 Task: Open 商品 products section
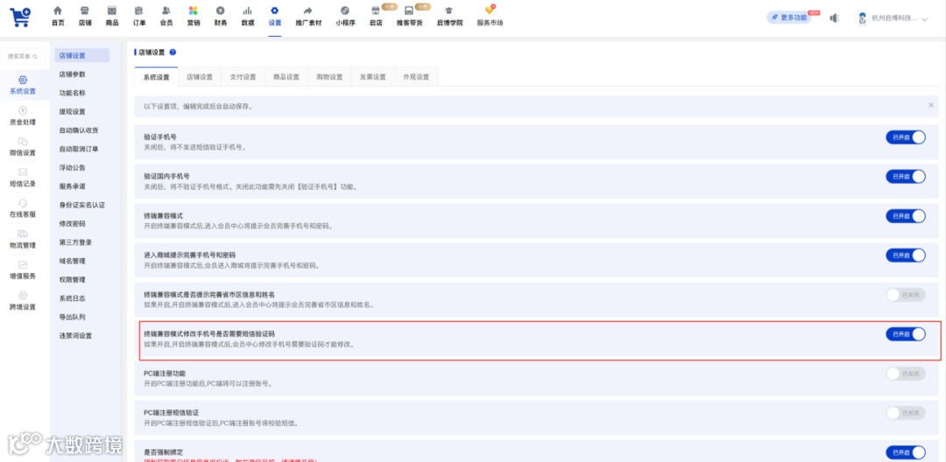pyautogui.click(x=111, y=17)
